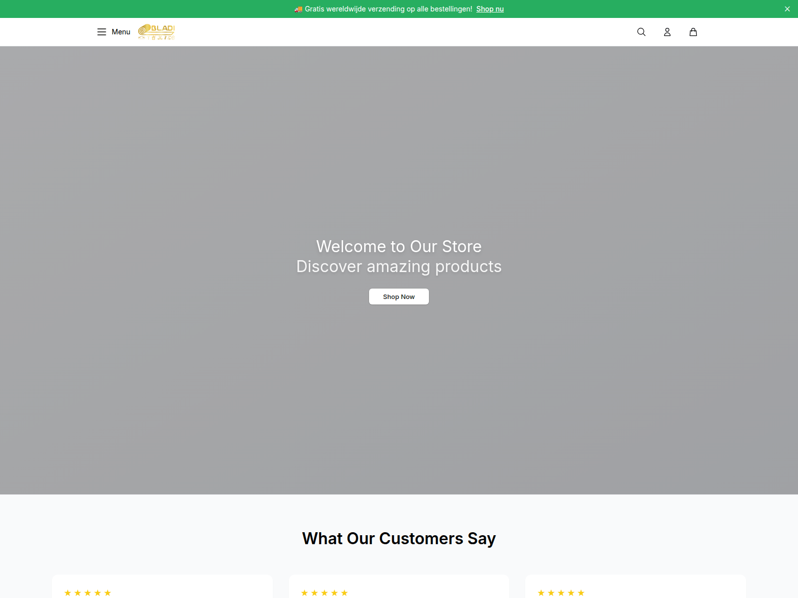The width and height of the screenshot is (798, 598).
Task: Click the Shop Now button
Action: click(399, 297)
